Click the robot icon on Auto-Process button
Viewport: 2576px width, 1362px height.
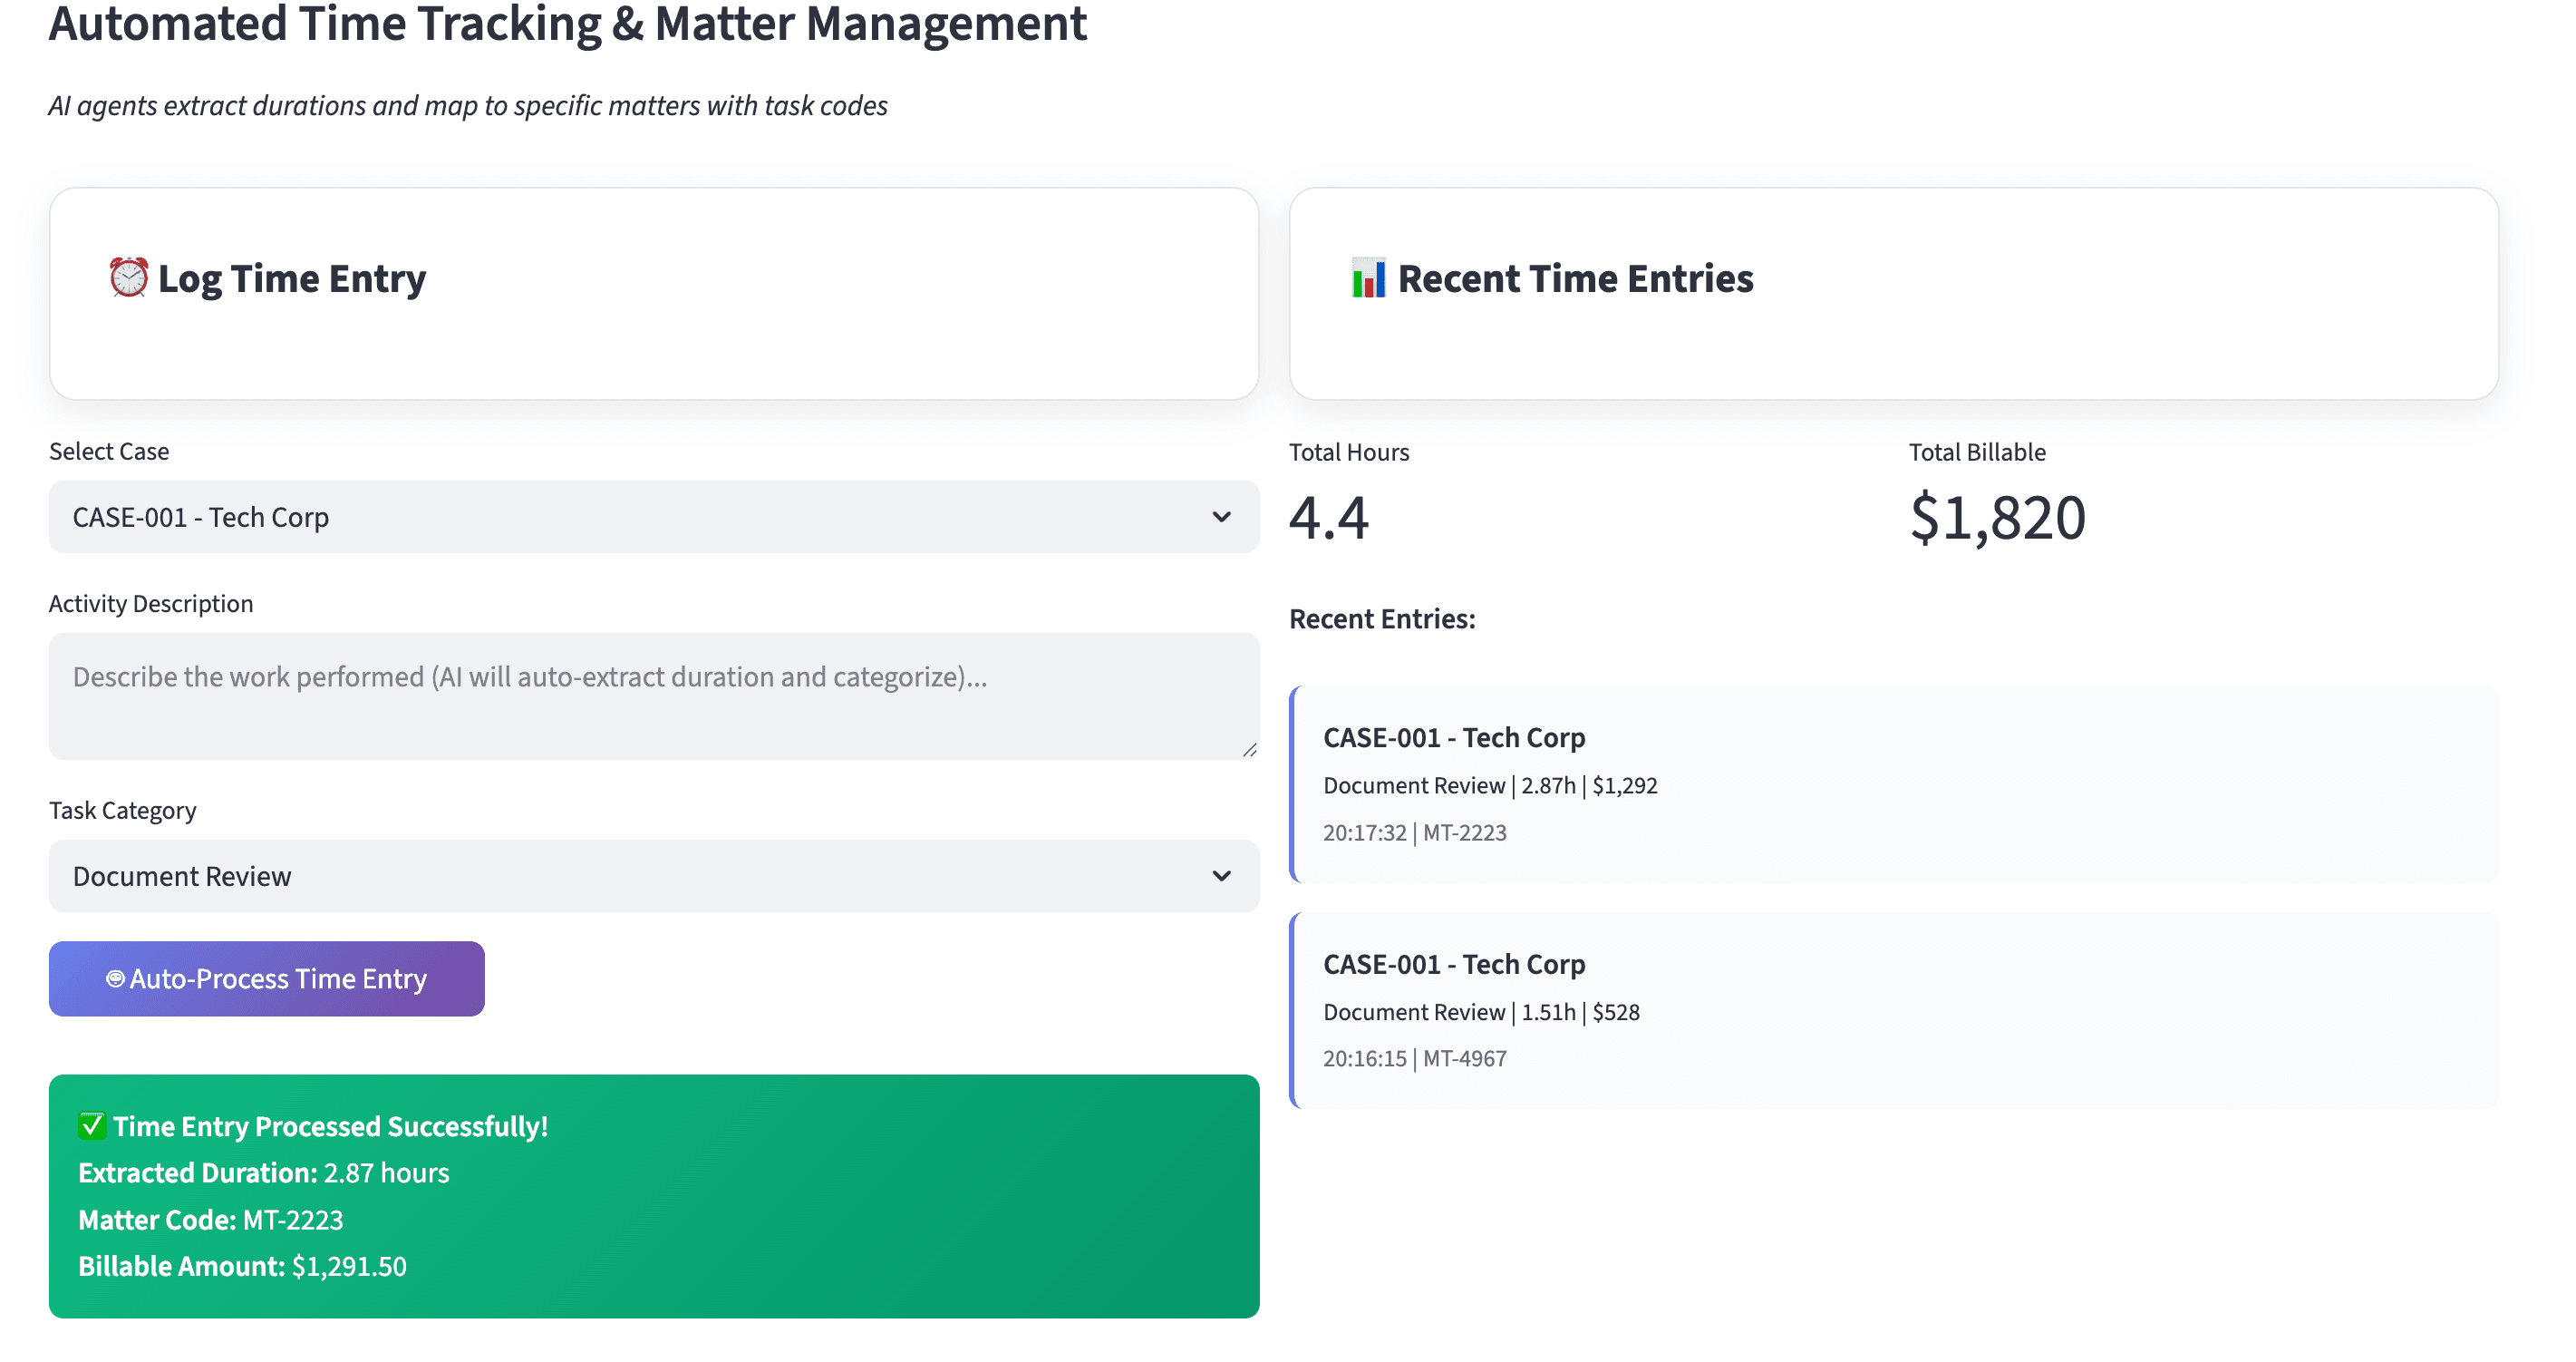coord(115,978)
